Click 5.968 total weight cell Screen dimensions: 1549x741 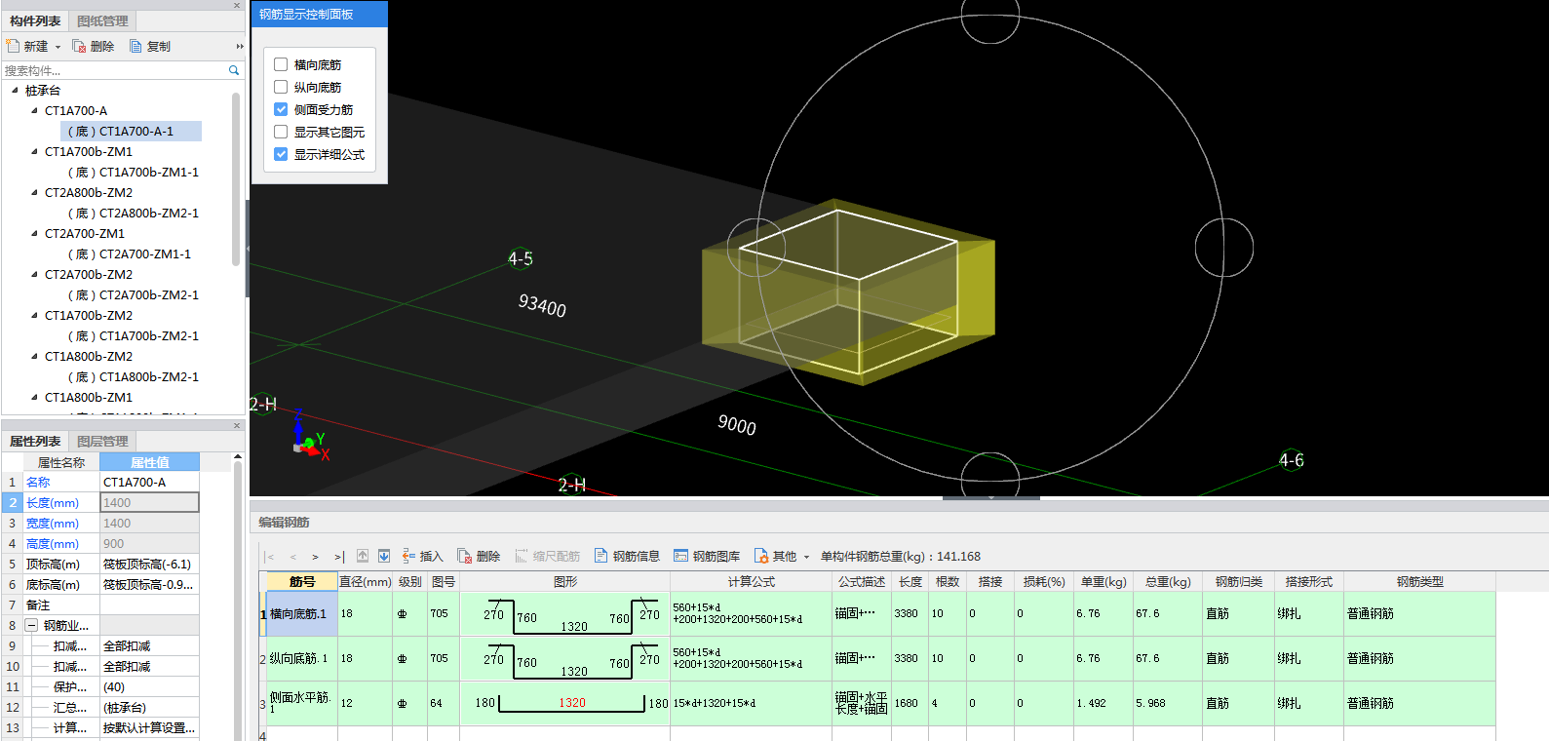pyautogui.click(x=1165, y=703)
